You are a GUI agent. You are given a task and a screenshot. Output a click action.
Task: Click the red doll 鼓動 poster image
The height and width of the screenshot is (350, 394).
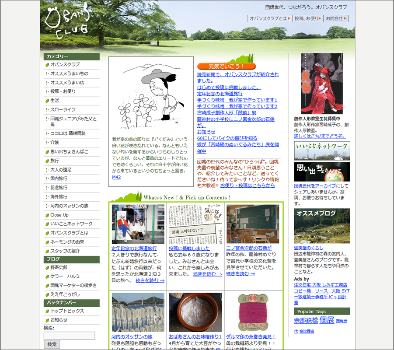tap(322, 84)
